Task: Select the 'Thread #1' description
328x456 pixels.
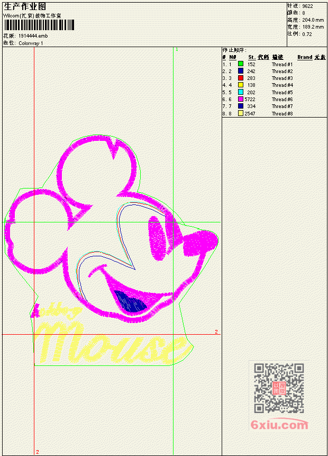Action: (282, 64)
